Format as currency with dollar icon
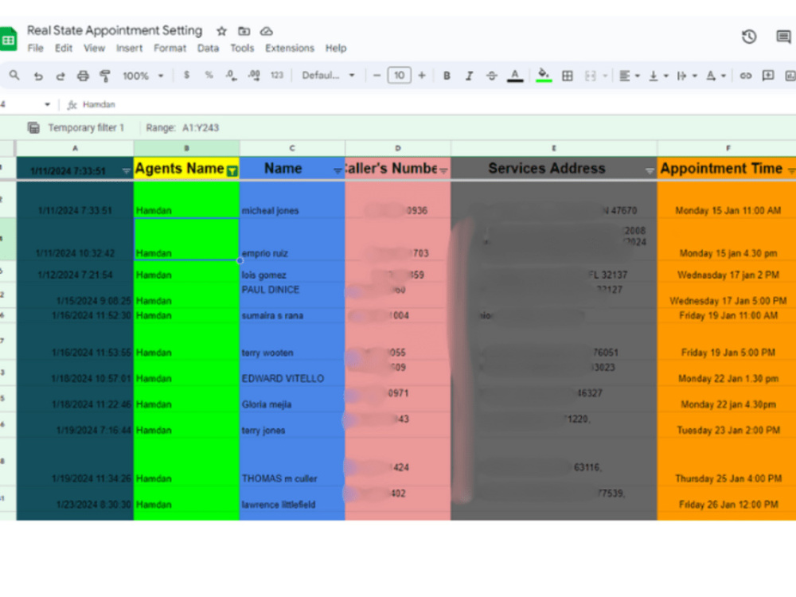The width and height of the screenshot is (796, 597). 187,75
